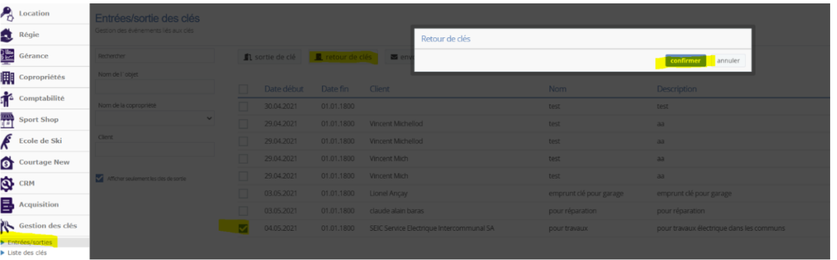The image size is (837, 260).
Task: Select the Liste des clés submenu item
Action: click(27, 253)
